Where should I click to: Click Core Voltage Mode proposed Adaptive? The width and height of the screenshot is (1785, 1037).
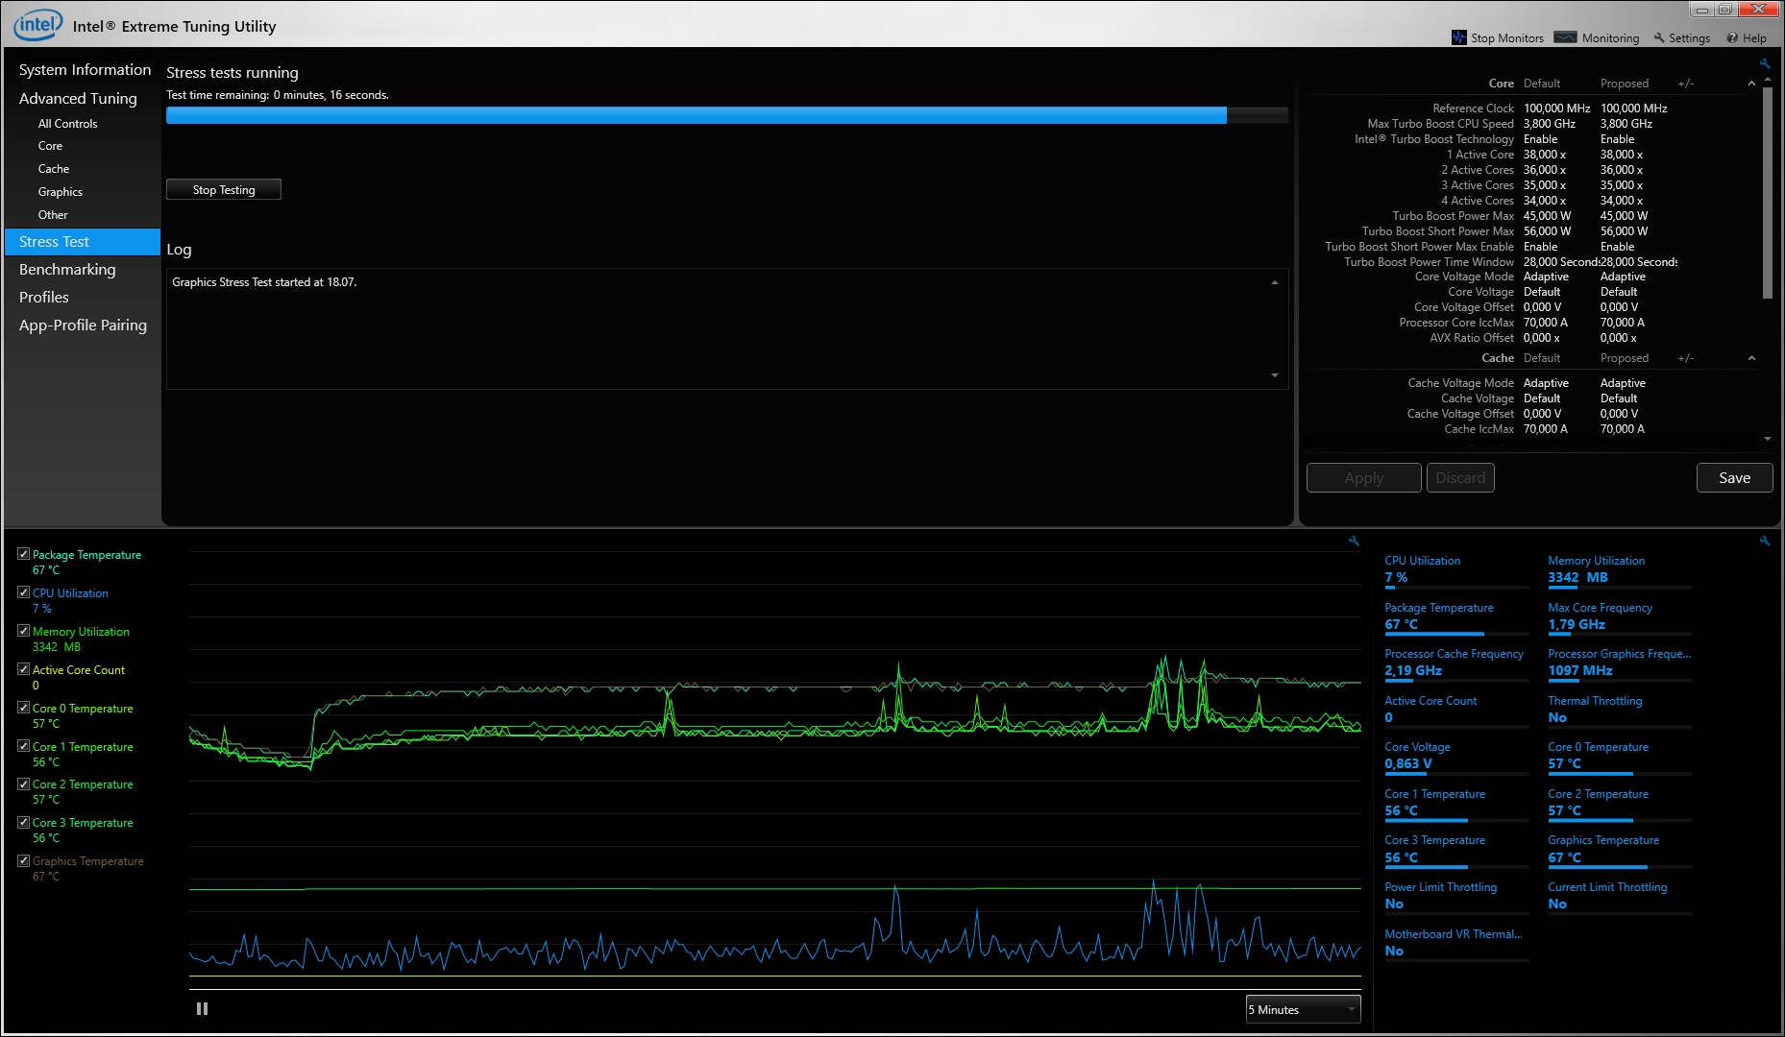(1623, 277)
